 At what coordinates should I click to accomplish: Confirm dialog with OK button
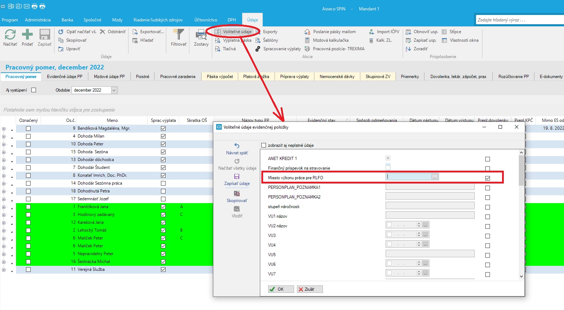(x=281, y=289)
